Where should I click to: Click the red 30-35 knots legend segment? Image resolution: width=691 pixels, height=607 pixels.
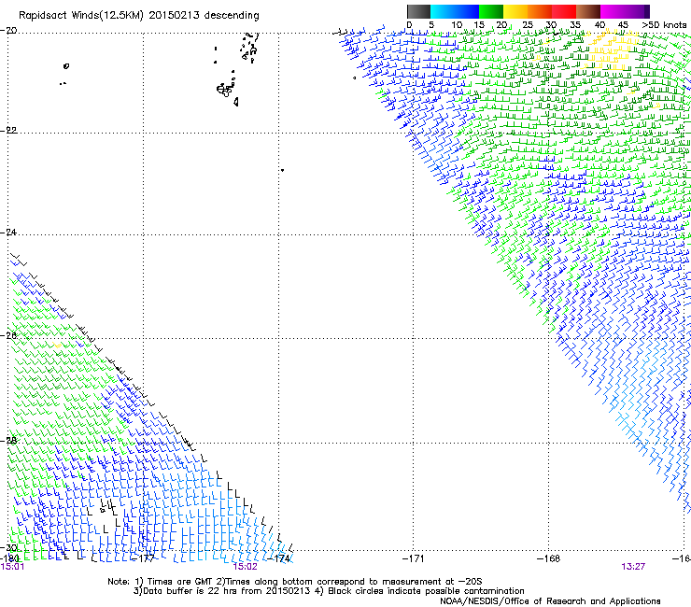[564, 11]
